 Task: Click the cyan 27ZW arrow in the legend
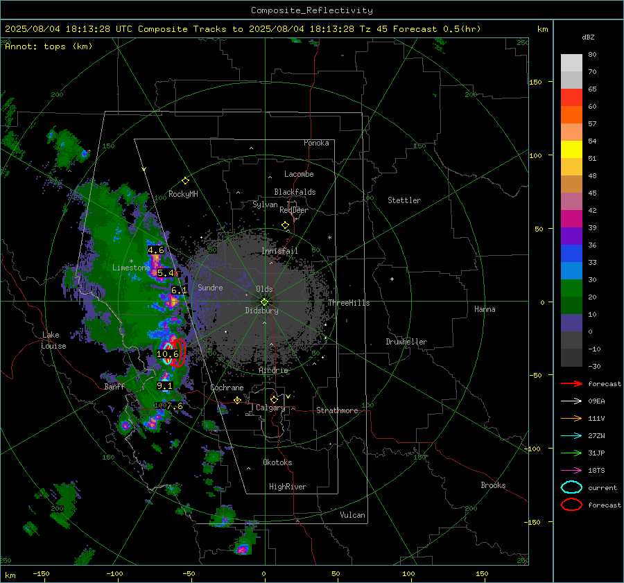(571, 436)
